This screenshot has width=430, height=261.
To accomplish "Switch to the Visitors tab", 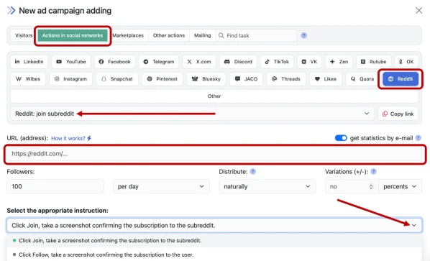I will [24, 35].
